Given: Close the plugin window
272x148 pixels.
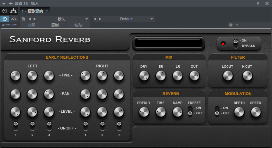Looking at the screenshot, I should 267,3.
